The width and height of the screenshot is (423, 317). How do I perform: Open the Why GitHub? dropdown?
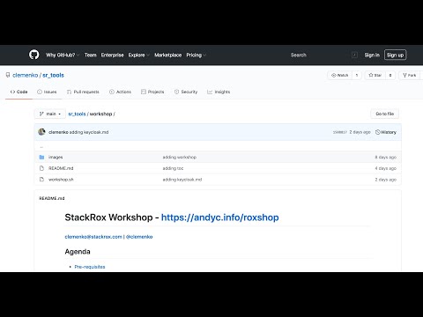click(x=63, y=55)
